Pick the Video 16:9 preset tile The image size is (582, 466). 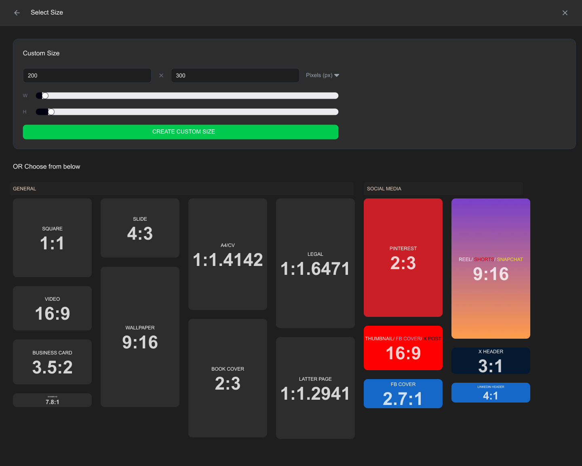tap(52, 308)
